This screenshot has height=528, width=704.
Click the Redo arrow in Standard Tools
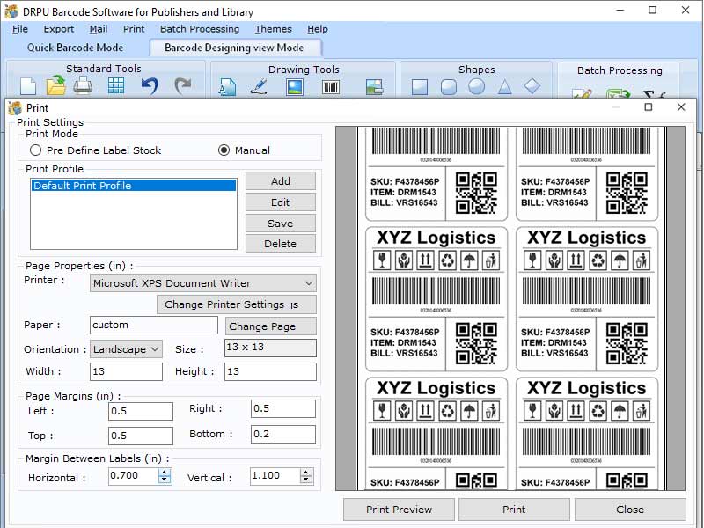click(185, 84)
